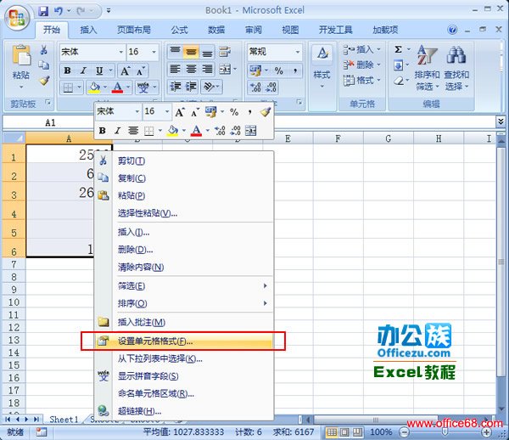The height and width of the screenshot is (440, 509).
Task: Click macro record icon in status bar
Action: tap(42, 432)
